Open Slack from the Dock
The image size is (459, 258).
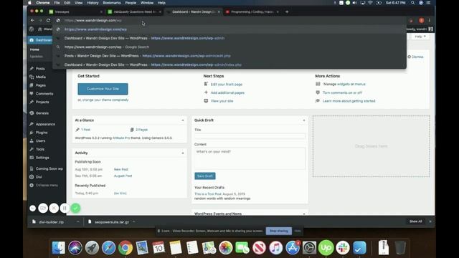click(x=343, y=248)
